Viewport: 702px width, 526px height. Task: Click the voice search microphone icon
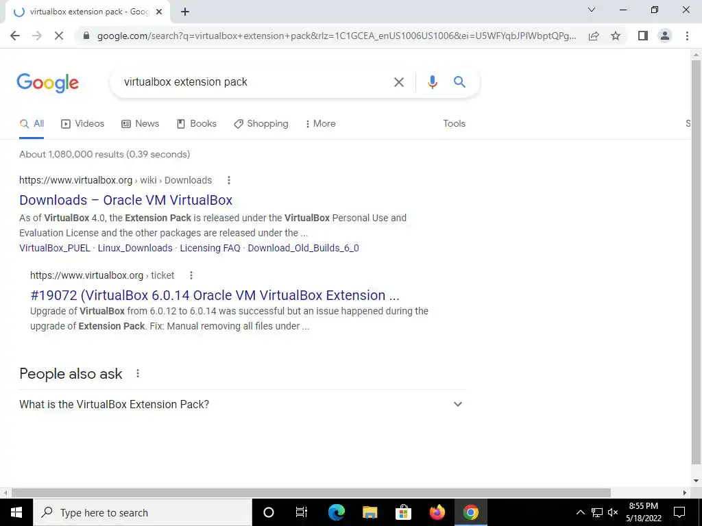tap(432, 82)
